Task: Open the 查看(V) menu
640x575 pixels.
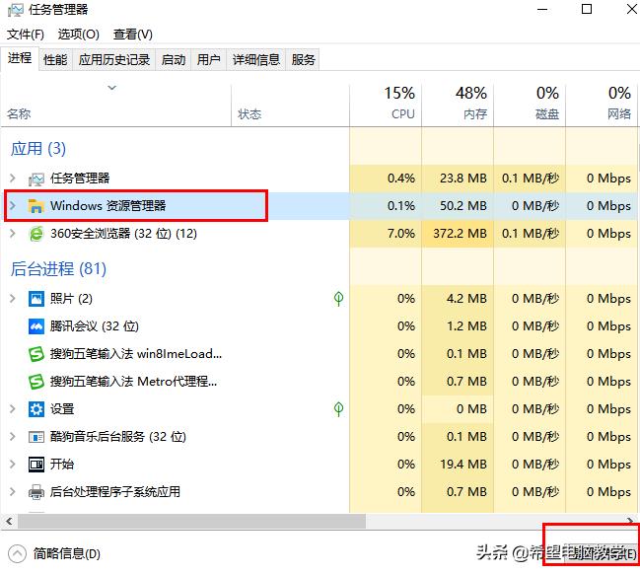Action: [x=133, y=35]
